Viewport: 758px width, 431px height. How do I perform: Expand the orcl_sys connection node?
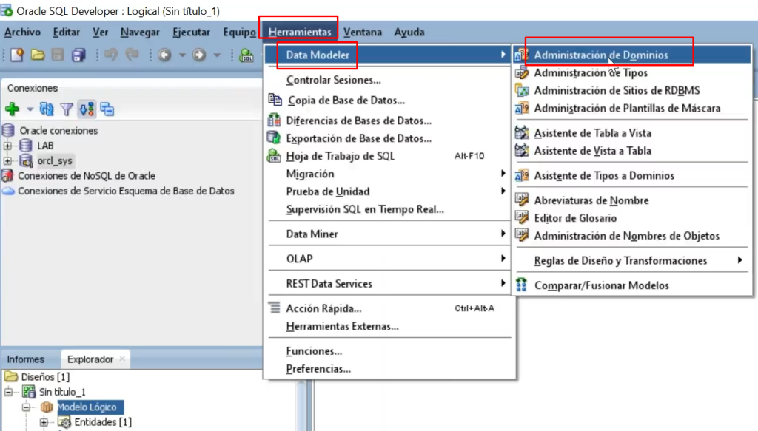(7, 160)
